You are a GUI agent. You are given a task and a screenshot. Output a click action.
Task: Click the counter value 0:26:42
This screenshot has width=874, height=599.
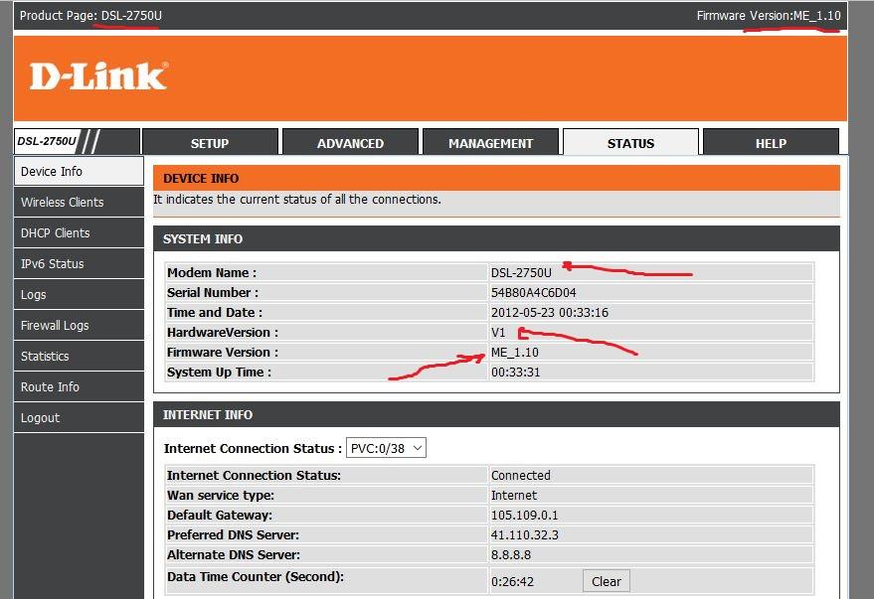(x=512, y=582)
